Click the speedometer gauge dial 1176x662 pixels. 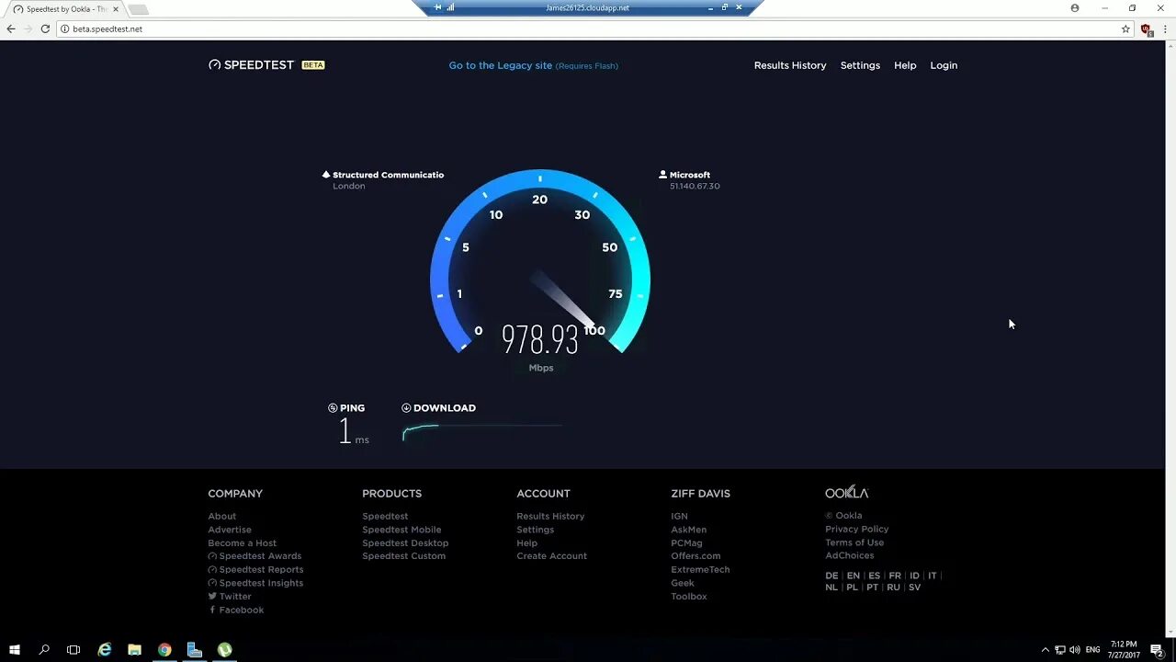[540, 261]
